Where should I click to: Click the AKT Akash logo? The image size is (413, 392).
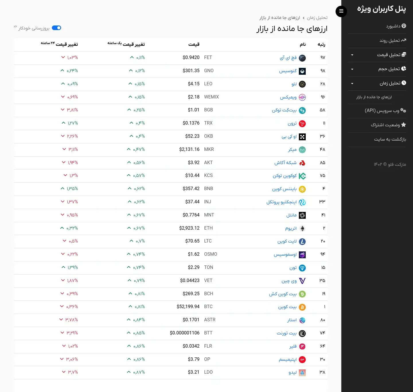pyautogui.click(x=302, y=163)
